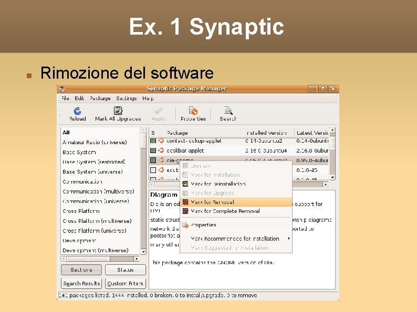Viewport: 417px width, 312px height.
Task: Click the Ubuntu logo beside contact-lookup-applet
Action: 161,141
